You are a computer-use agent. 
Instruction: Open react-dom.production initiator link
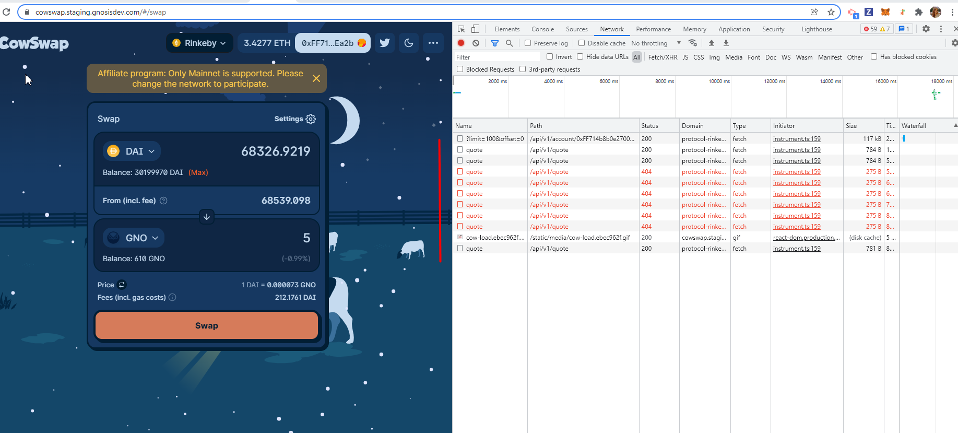pos(807,238)
